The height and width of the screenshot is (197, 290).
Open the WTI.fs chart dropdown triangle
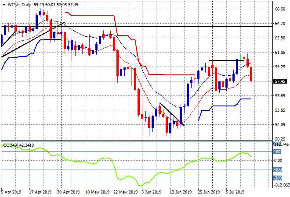(x=4, y=5)
